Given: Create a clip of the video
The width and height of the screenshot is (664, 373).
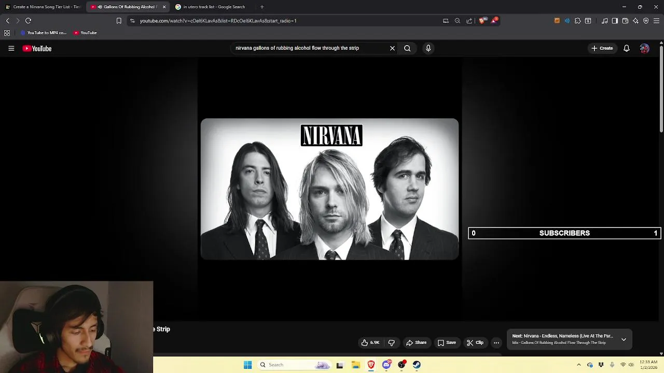Looking at the screenshot, I should tap(475, 342).
